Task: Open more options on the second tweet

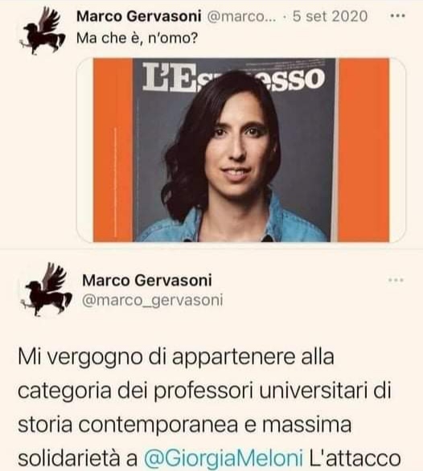Action: 396,280
